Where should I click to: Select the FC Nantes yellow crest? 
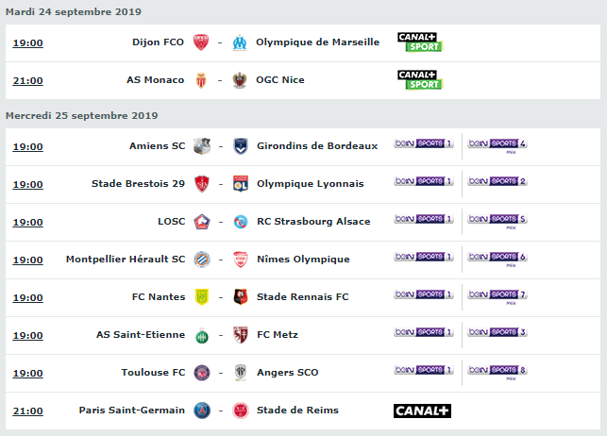[202, 297]
